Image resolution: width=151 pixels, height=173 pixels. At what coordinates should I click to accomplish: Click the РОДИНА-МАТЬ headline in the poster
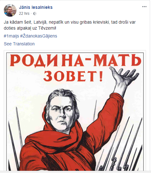coord(75,60)
